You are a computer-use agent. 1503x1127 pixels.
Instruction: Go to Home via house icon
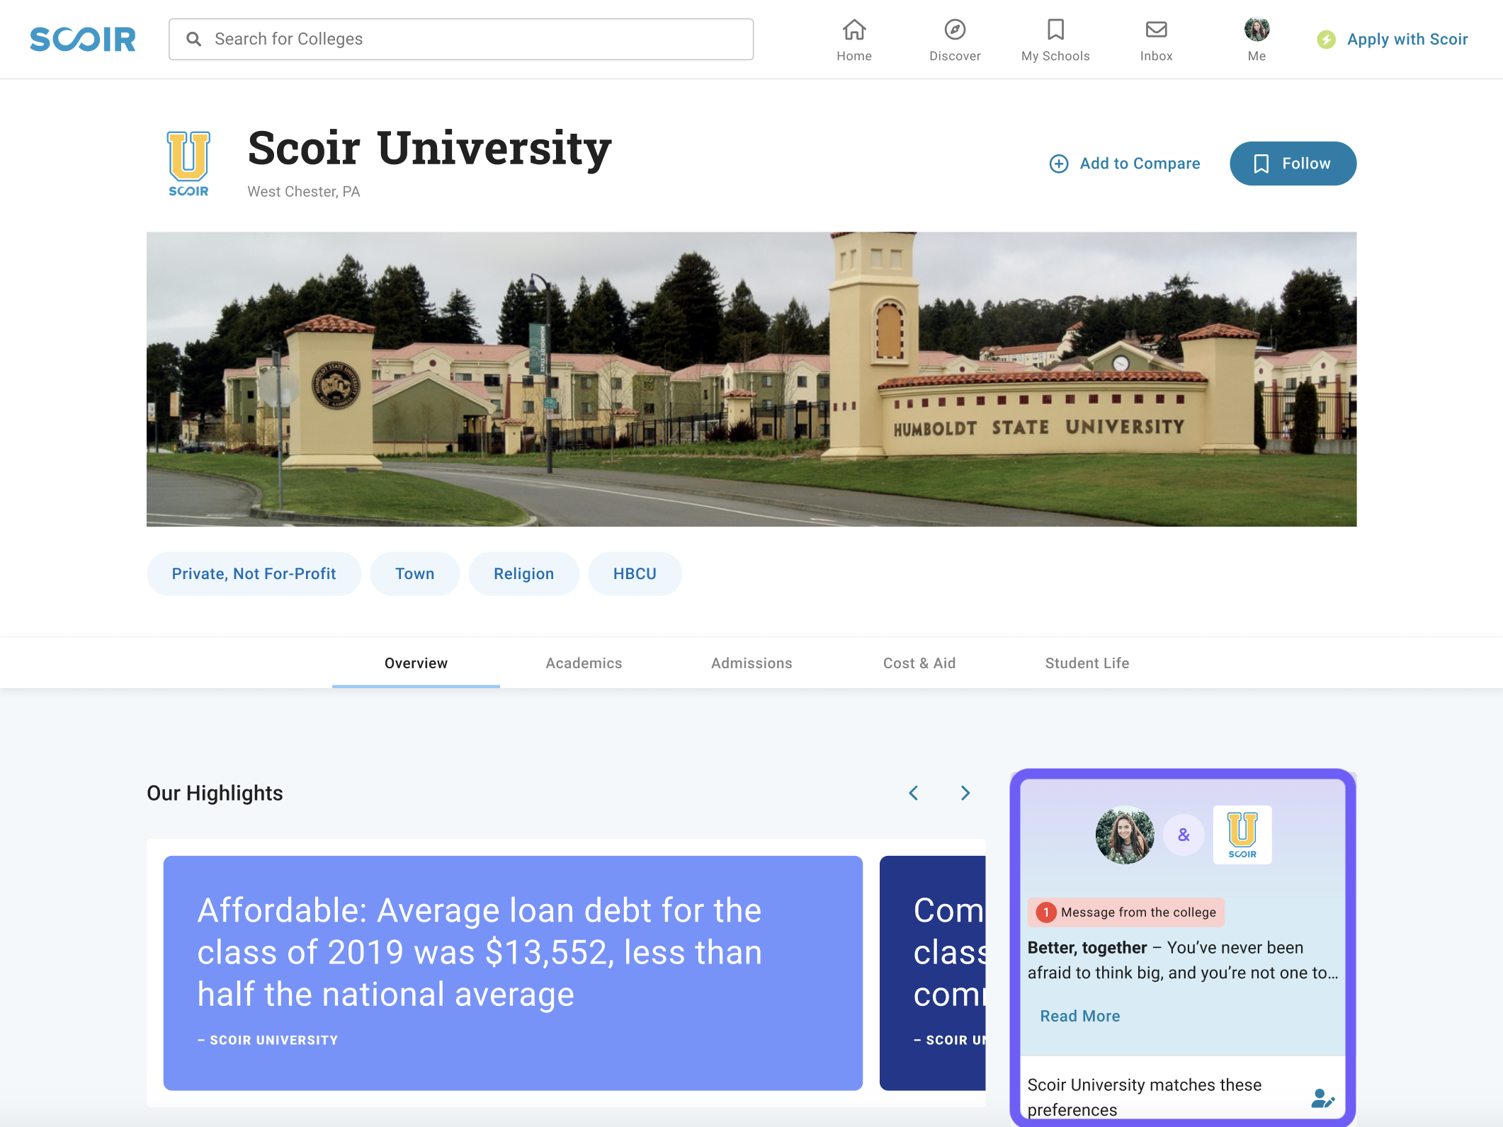point(854,30)
